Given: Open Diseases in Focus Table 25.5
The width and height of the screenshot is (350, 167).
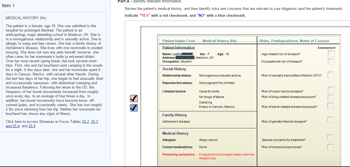Looking at the screenshot, I should pos(32,126).
